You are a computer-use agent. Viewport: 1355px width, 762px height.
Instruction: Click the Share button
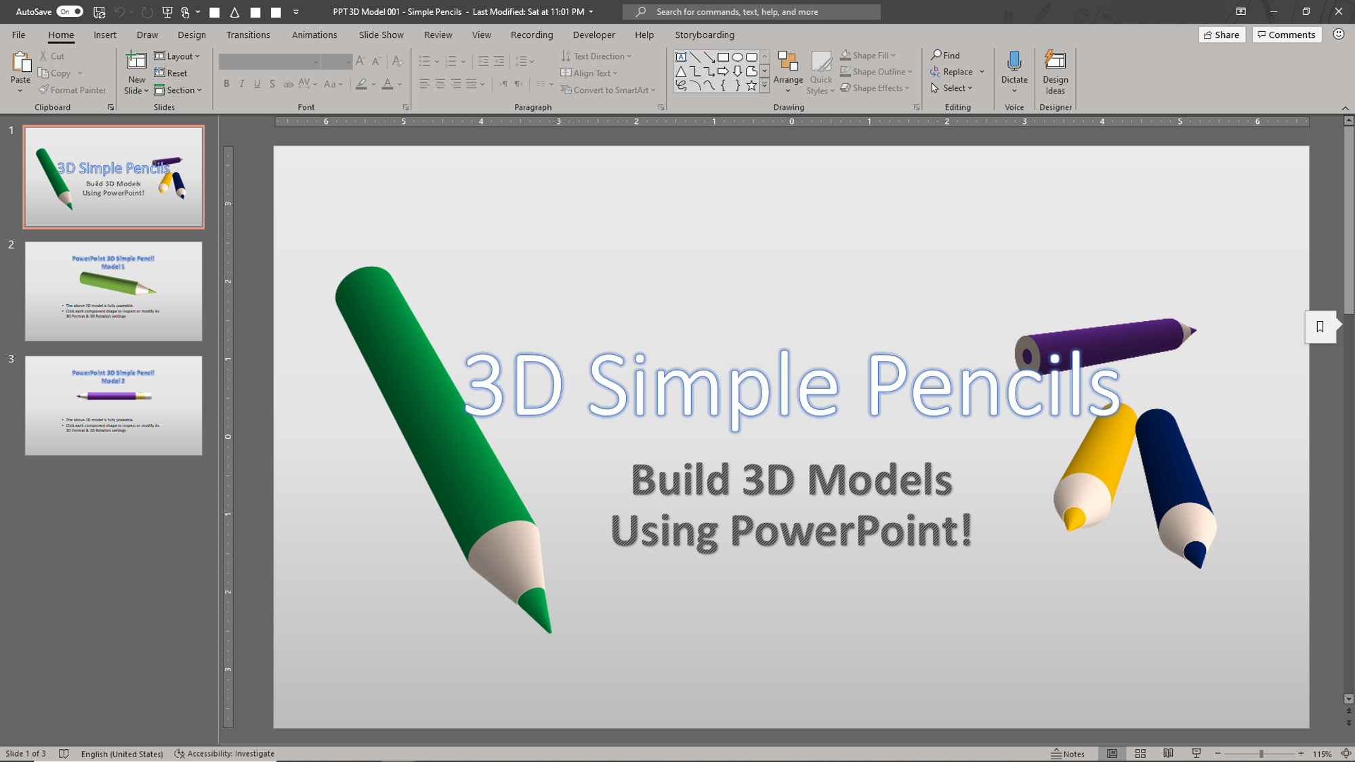pyautogui.click(x=1222, y=35)
